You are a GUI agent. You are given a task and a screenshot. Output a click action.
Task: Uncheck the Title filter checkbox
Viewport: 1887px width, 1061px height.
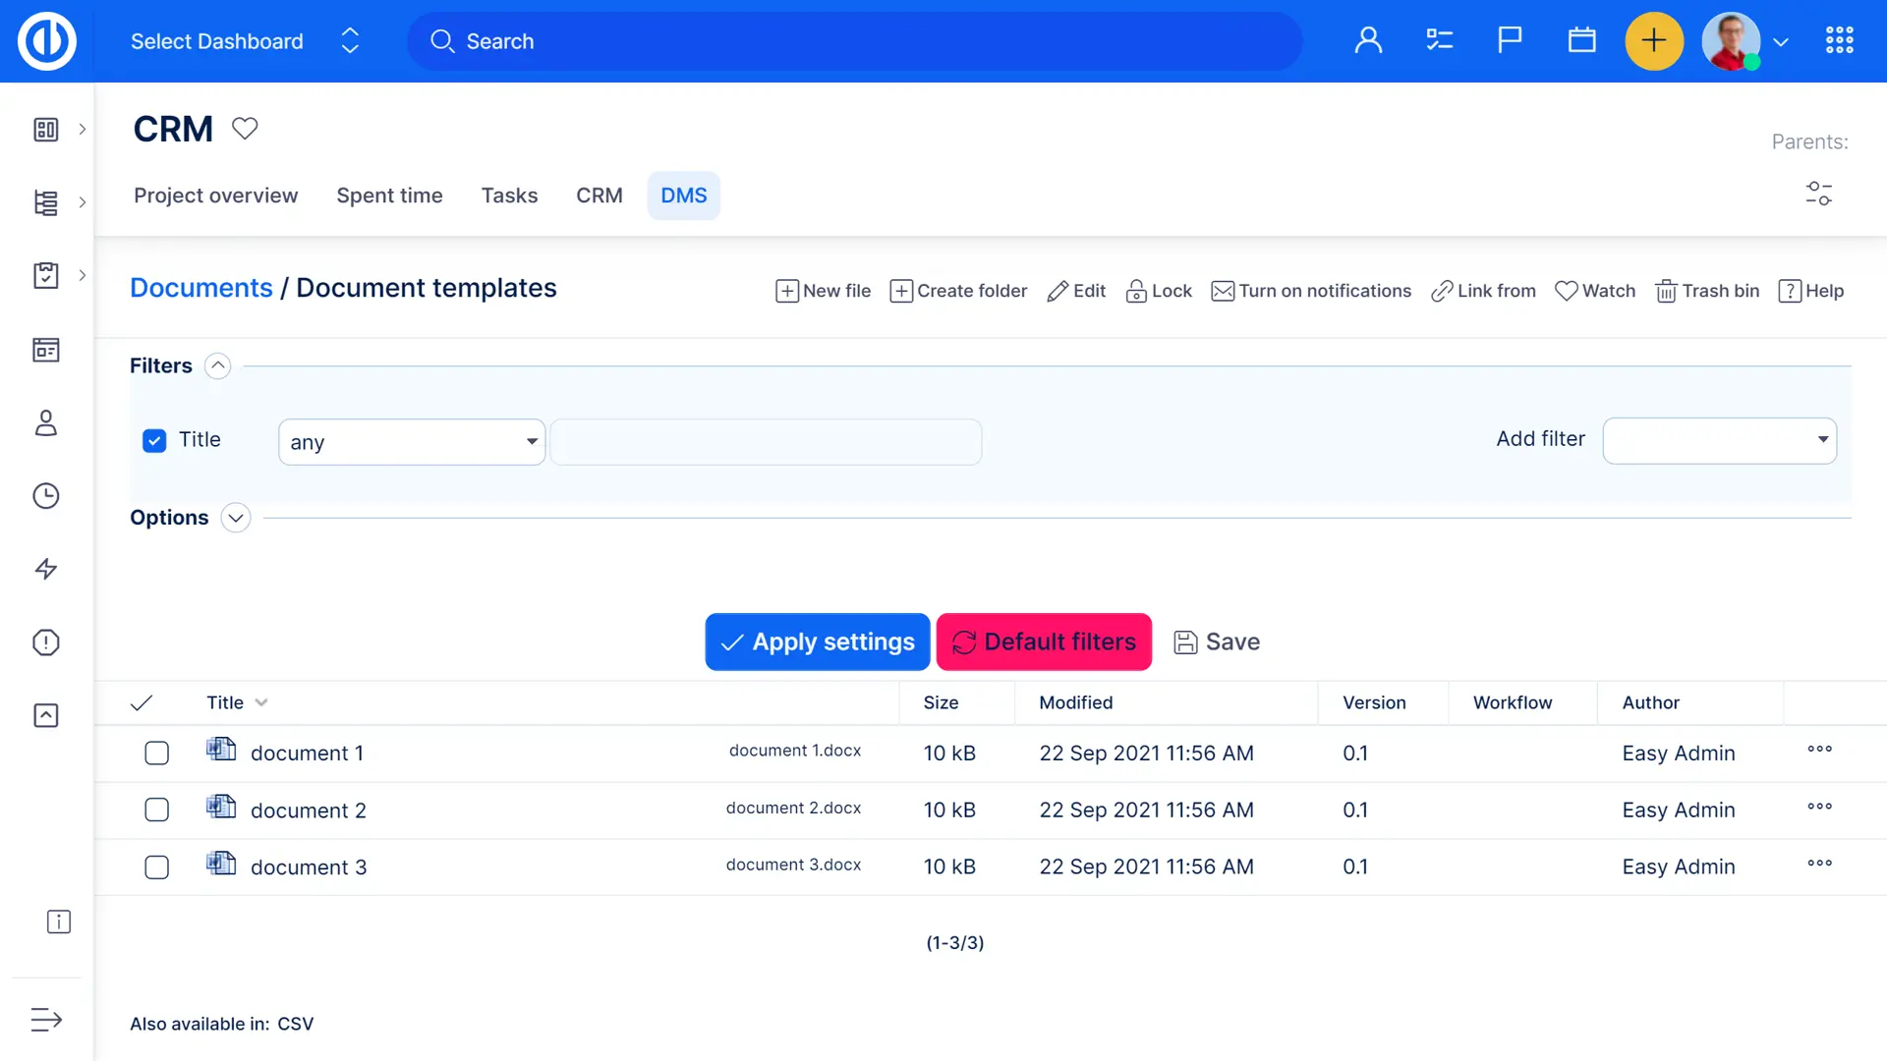[154, 441]
